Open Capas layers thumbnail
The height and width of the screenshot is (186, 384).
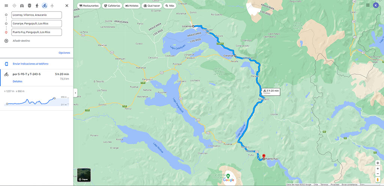(x=84, y=175)
